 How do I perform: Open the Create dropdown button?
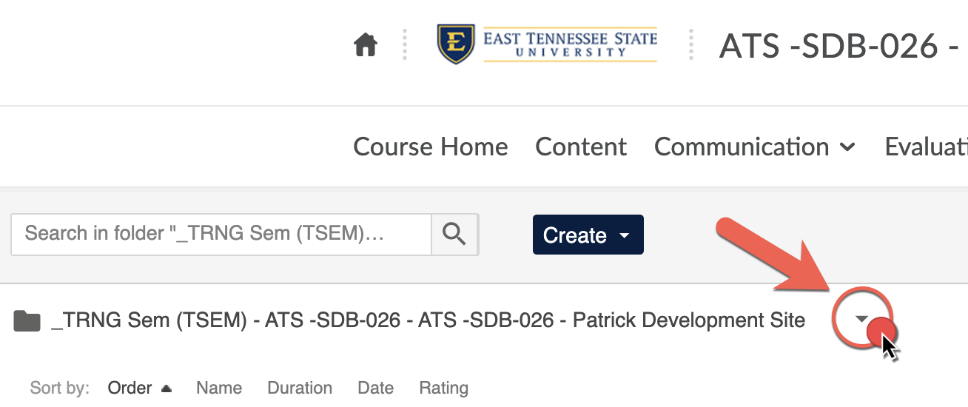[x=588, y=235]
